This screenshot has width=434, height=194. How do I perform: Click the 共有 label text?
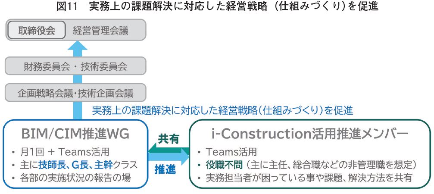pos(168,139)
